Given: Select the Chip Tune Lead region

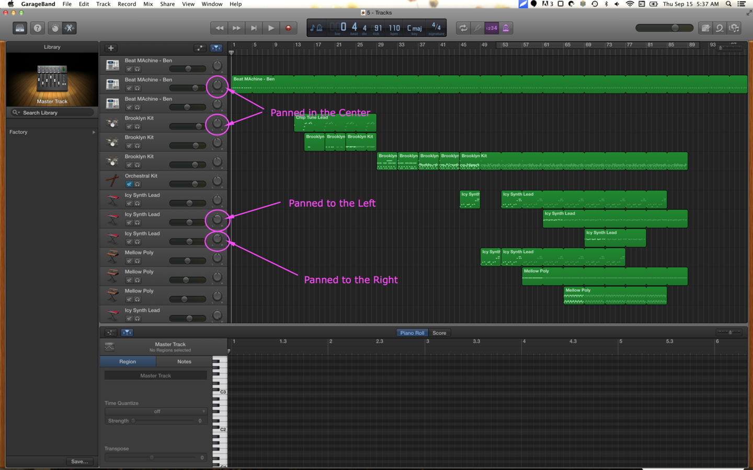Looking at the screenshot, I should click(x=335, y=123).
